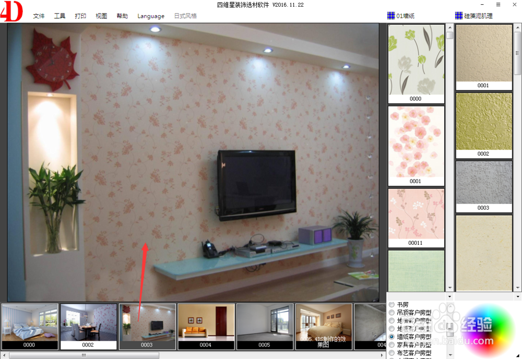Image resolution: width=522 pixels, height=359 pixels.
Task: Open the 视图 menu
Action: (101, 16)
